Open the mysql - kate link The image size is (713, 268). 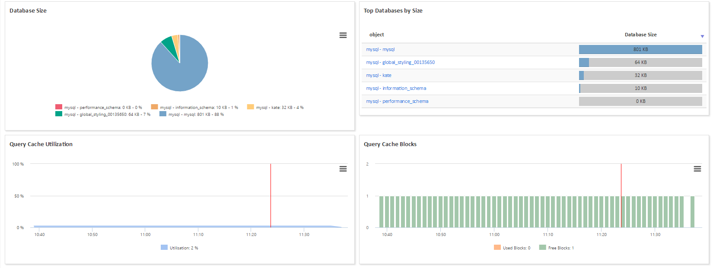point(379,75)
